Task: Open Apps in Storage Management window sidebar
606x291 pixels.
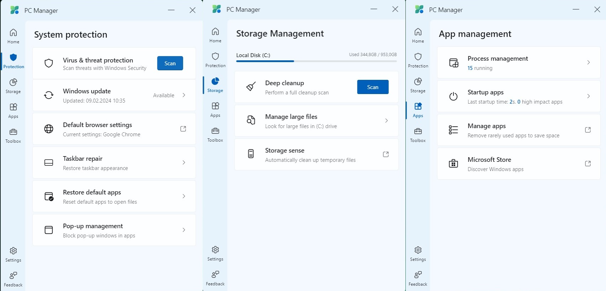Action: (x=215, y=110)
